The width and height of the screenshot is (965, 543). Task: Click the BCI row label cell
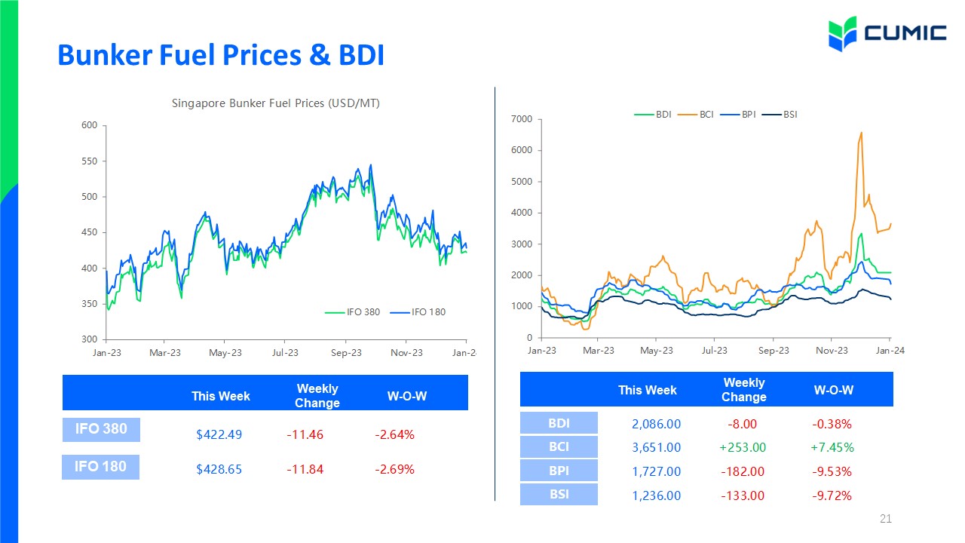559,446
